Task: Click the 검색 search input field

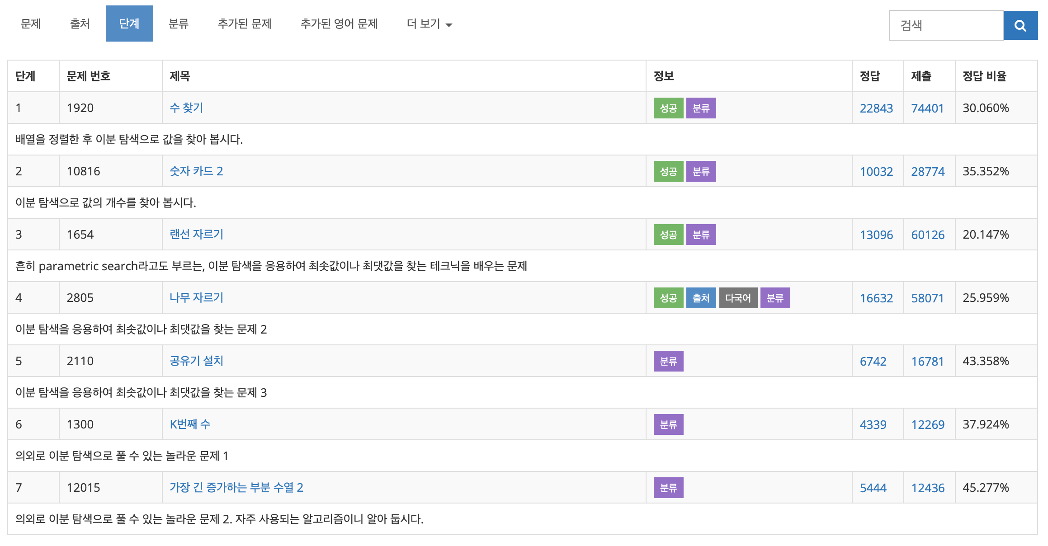Action: 945,25
